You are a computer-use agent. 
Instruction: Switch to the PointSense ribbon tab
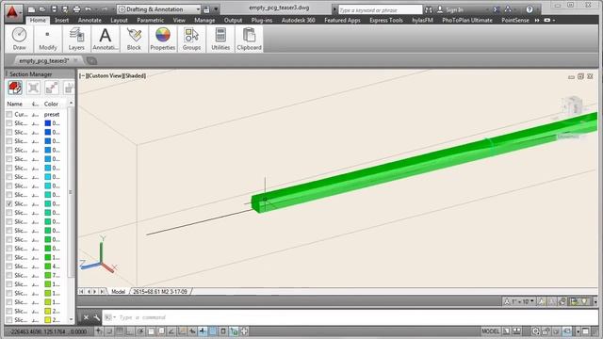(x=515, y=20)
